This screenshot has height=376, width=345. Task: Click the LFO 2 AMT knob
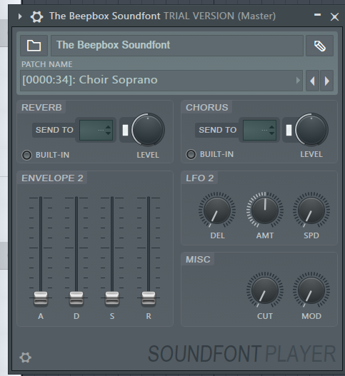click(x=265, y=210)
